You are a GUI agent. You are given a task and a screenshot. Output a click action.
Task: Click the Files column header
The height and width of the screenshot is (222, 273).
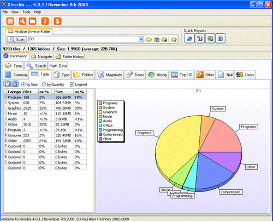point(30,92)
